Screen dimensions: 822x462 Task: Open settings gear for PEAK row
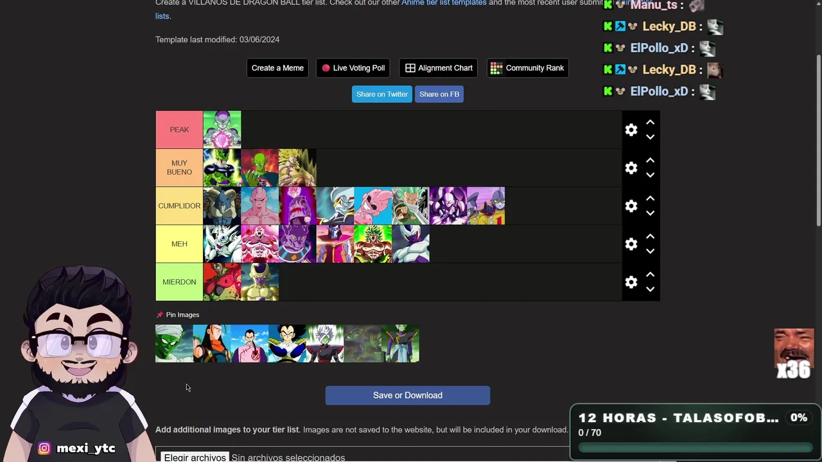[631, 130]
